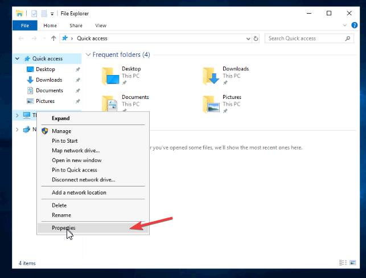Click the Pictures label in Frequent folders
Screen dimensions: 366x278
pos(232,97)
